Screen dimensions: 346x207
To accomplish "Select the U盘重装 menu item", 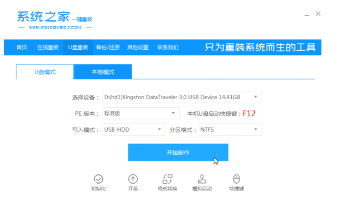I will [x=78, y=47].
